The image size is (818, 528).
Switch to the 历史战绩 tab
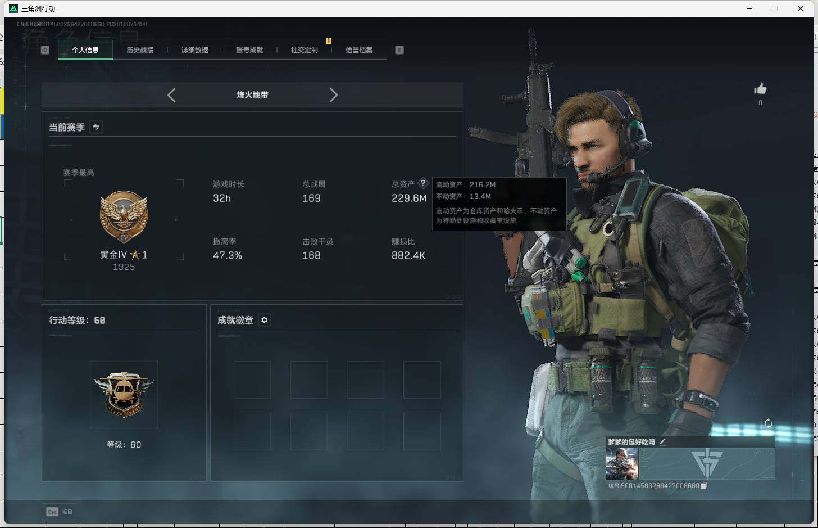pyautogui.click(x=140, y=50)
